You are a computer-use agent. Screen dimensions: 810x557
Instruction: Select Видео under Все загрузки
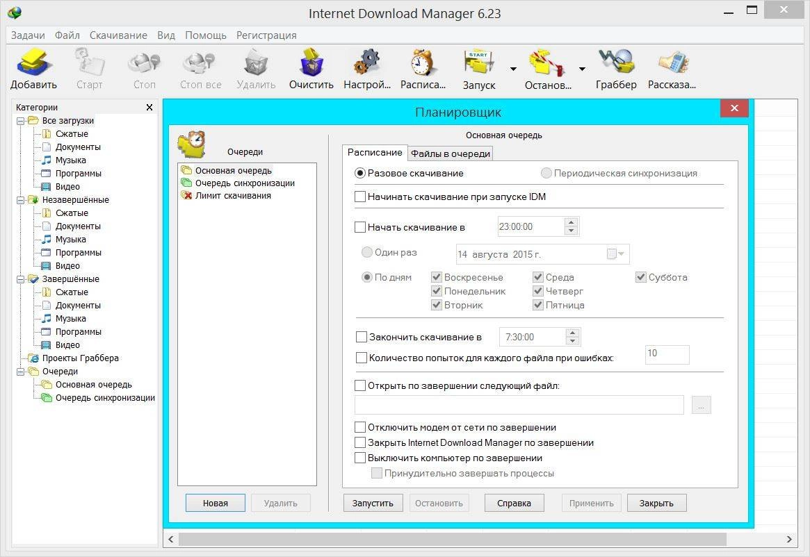coord(67,186)
